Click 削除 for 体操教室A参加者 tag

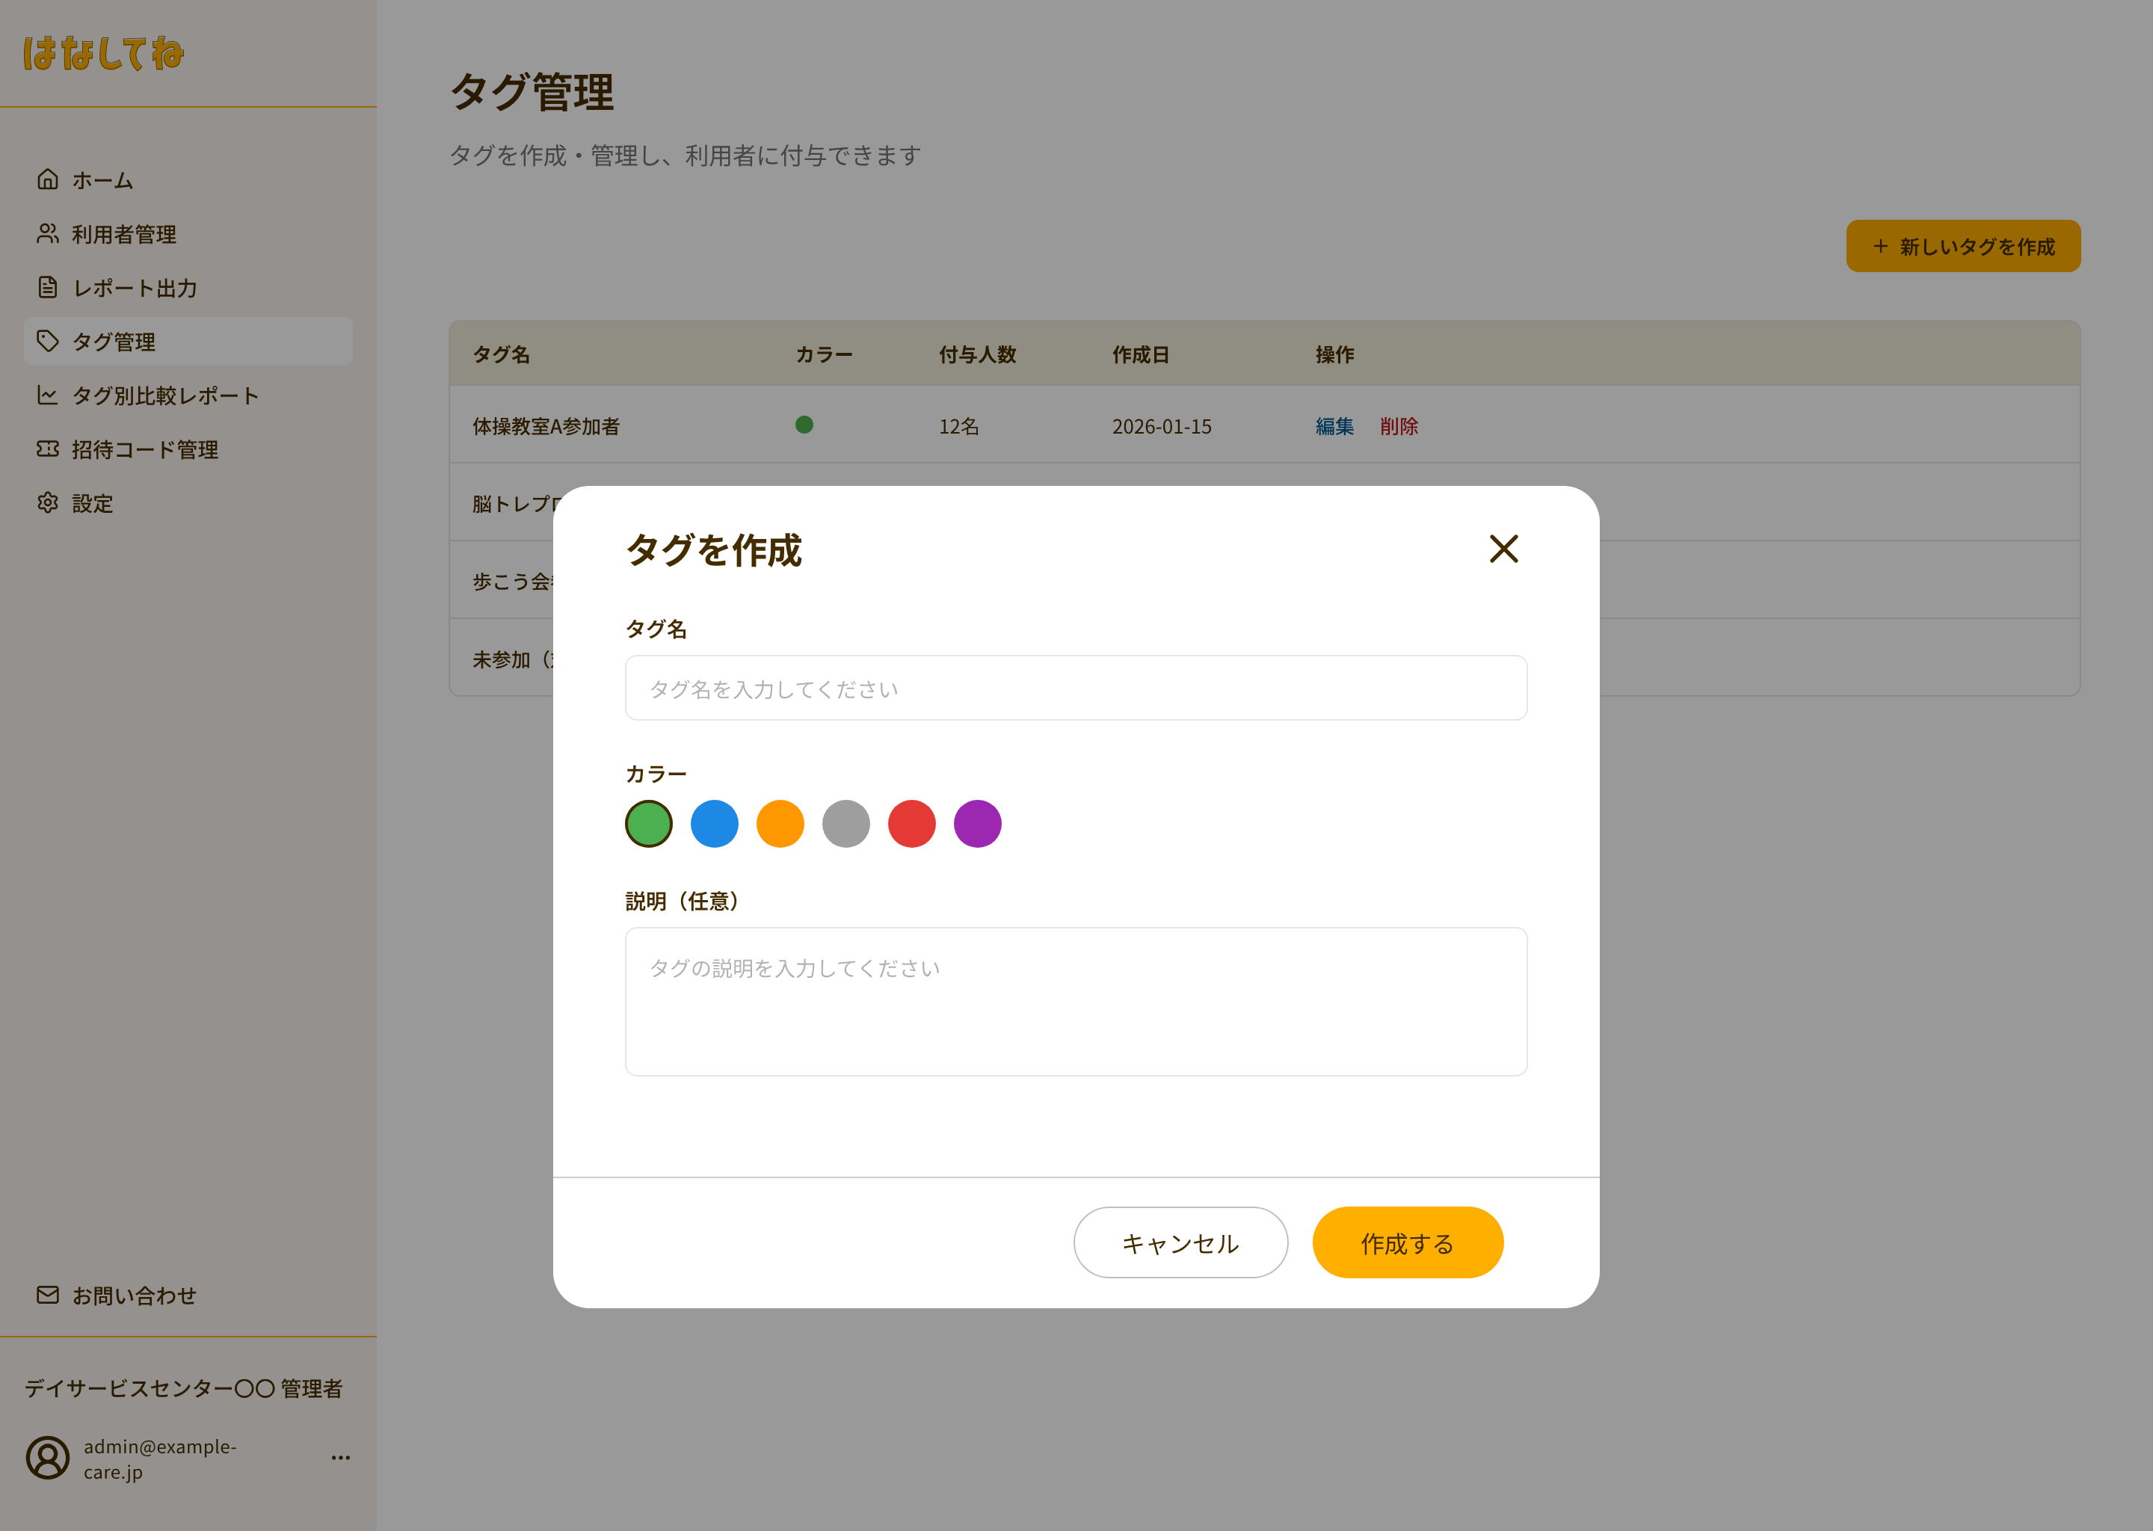pos(1399,426)
